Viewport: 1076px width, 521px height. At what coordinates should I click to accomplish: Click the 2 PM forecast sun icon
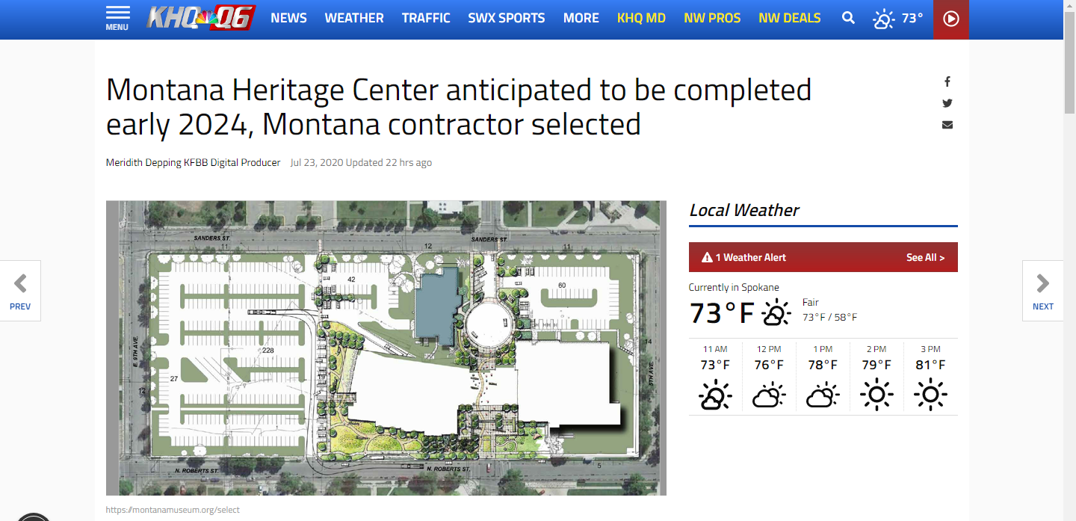coord(876,395)
